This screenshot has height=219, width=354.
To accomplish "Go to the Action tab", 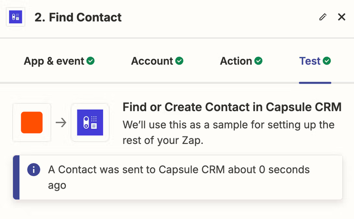I will 236,61.
